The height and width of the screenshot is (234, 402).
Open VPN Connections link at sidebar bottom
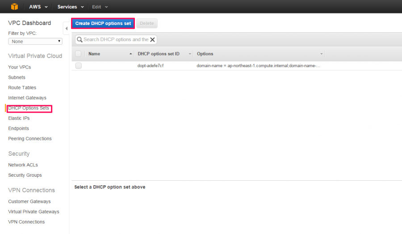pyautogui.click(x=26, y=222)
